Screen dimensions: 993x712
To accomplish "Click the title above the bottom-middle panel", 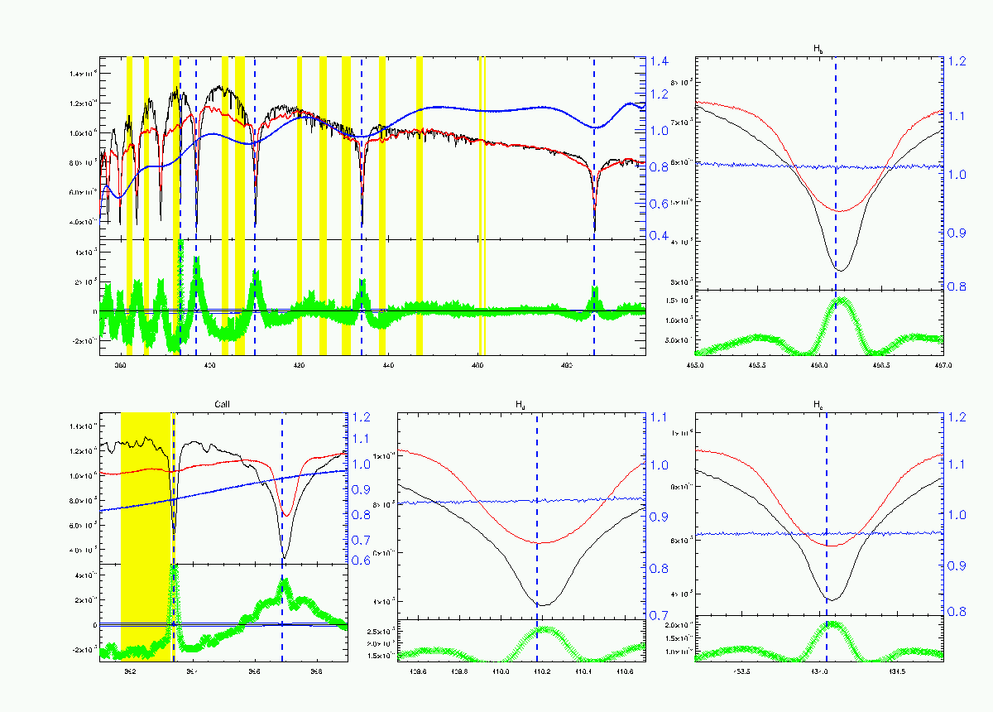I will click(520, 405).
